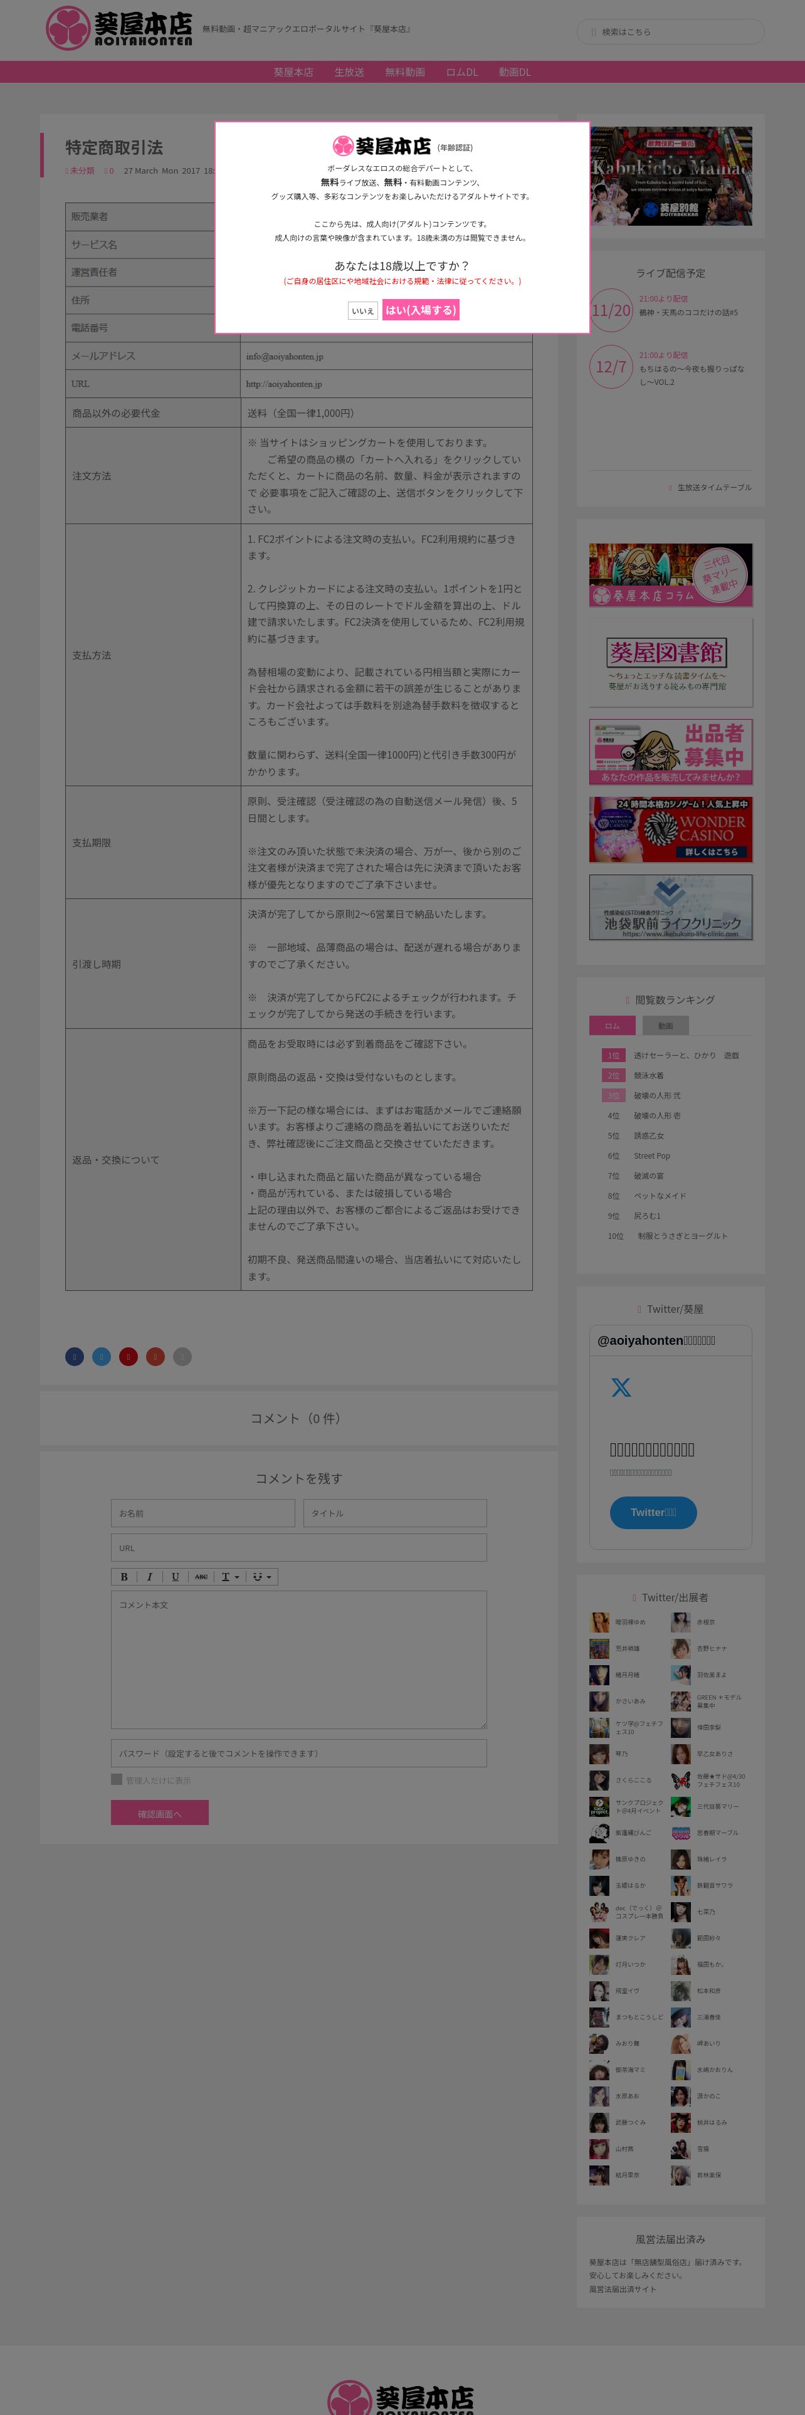
Task: Switch to the 動画 ranking tab
Action: 665,1026
